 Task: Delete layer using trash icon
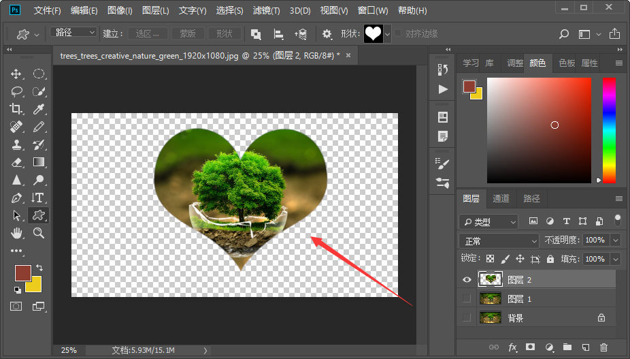603,347
